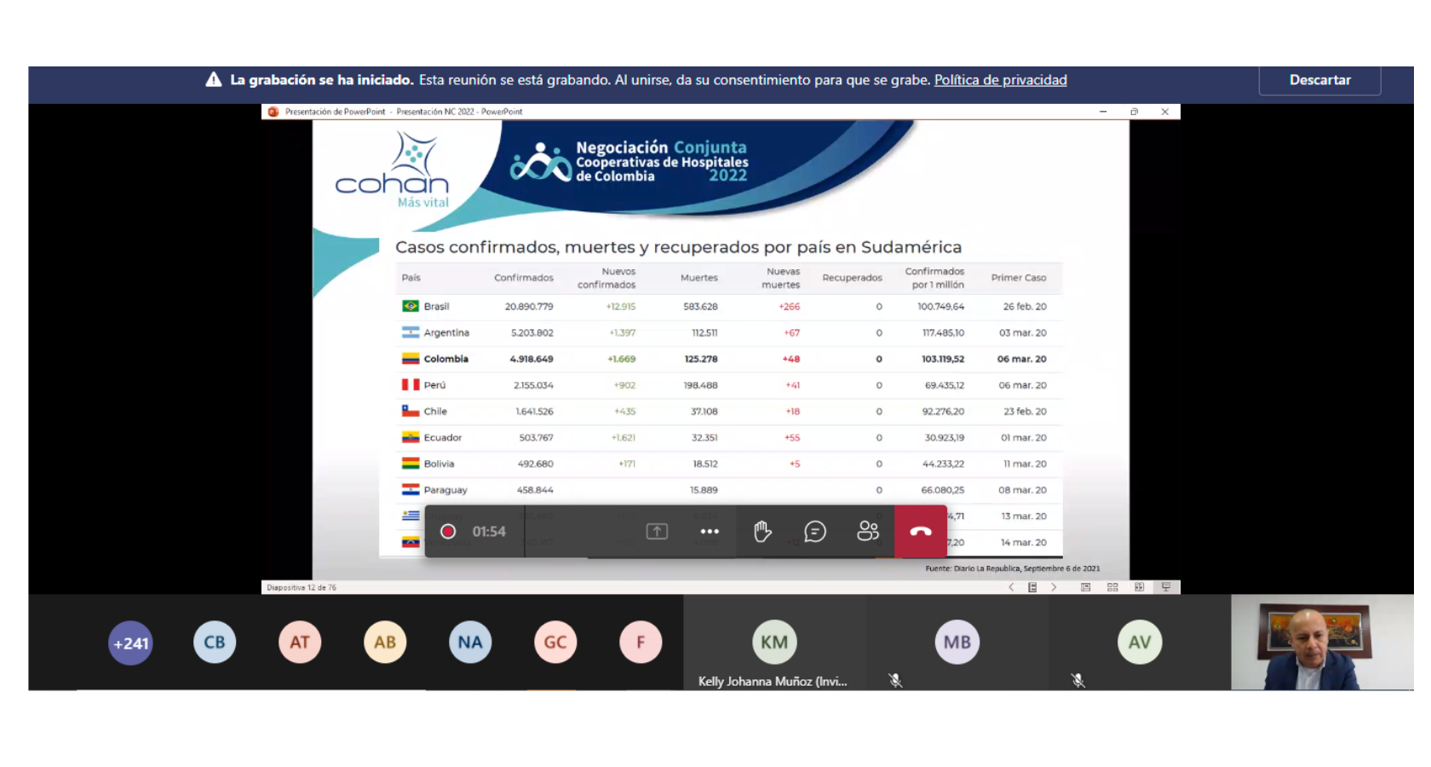Screen dimensions: 1431x767
Task: Open the meeting chat panel
Action: coord(815,532)
